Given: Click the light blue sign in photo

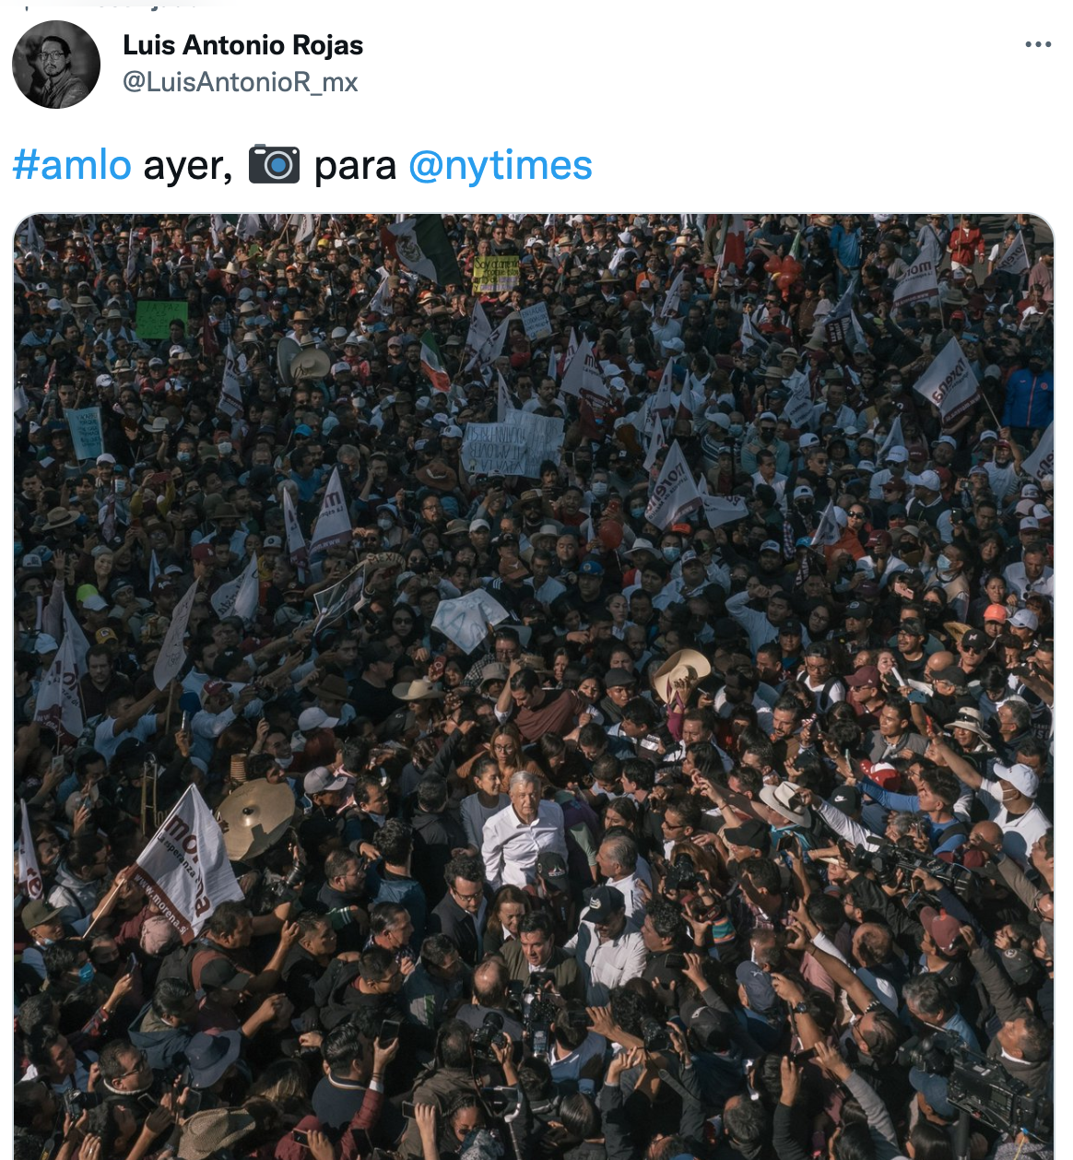Looking at the screenshot, I should click(85, 432).
